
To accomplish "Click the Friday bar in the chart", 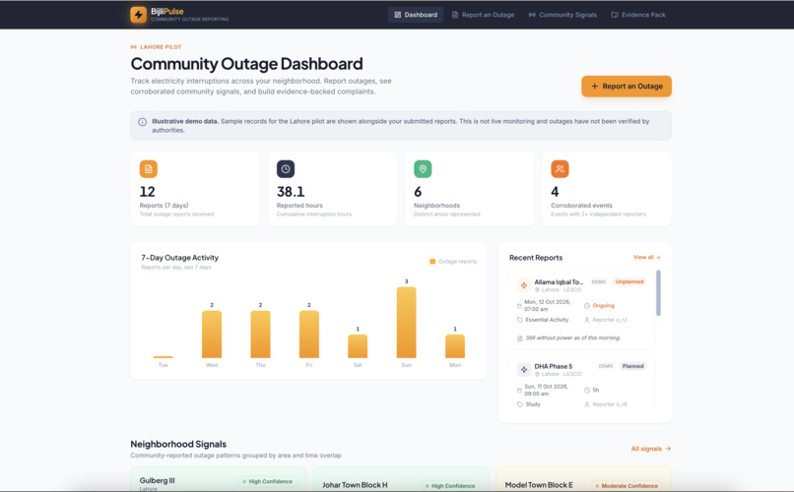I will 309,335.
